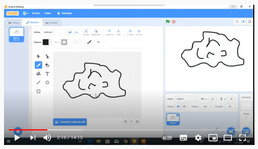Select the Circle shape tool

[x=47, y=82]
